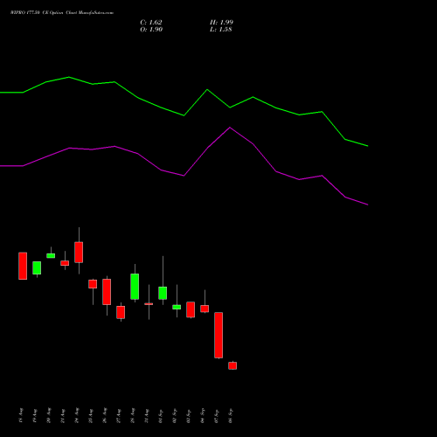Select the long red 07 Sep candlestick
The width and height of the screenshot is (437, 437).
point(218,336)
